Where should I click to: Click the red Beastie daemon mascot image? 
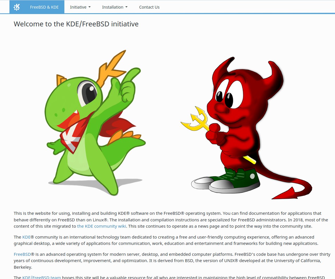click(x=246, y=128)
